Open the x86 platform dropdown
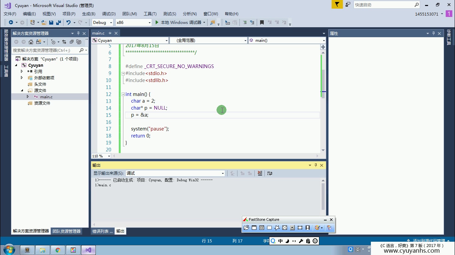455x255 pixels. pos(133,22)
